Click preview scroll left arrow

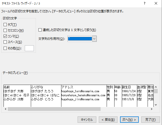(x=6, y=109)
